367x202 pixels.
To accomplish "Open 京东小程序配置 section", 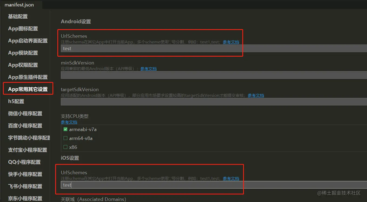I will 25,198.
